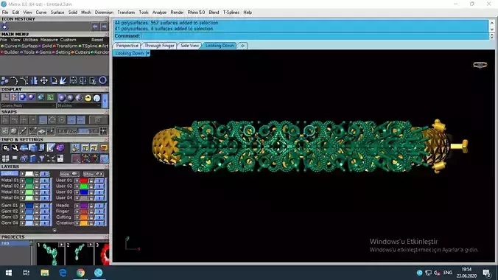This screenshot has width=498, height=280.
Task: Toggle User 03 layer on/off switch
Action: coord(99,192)
